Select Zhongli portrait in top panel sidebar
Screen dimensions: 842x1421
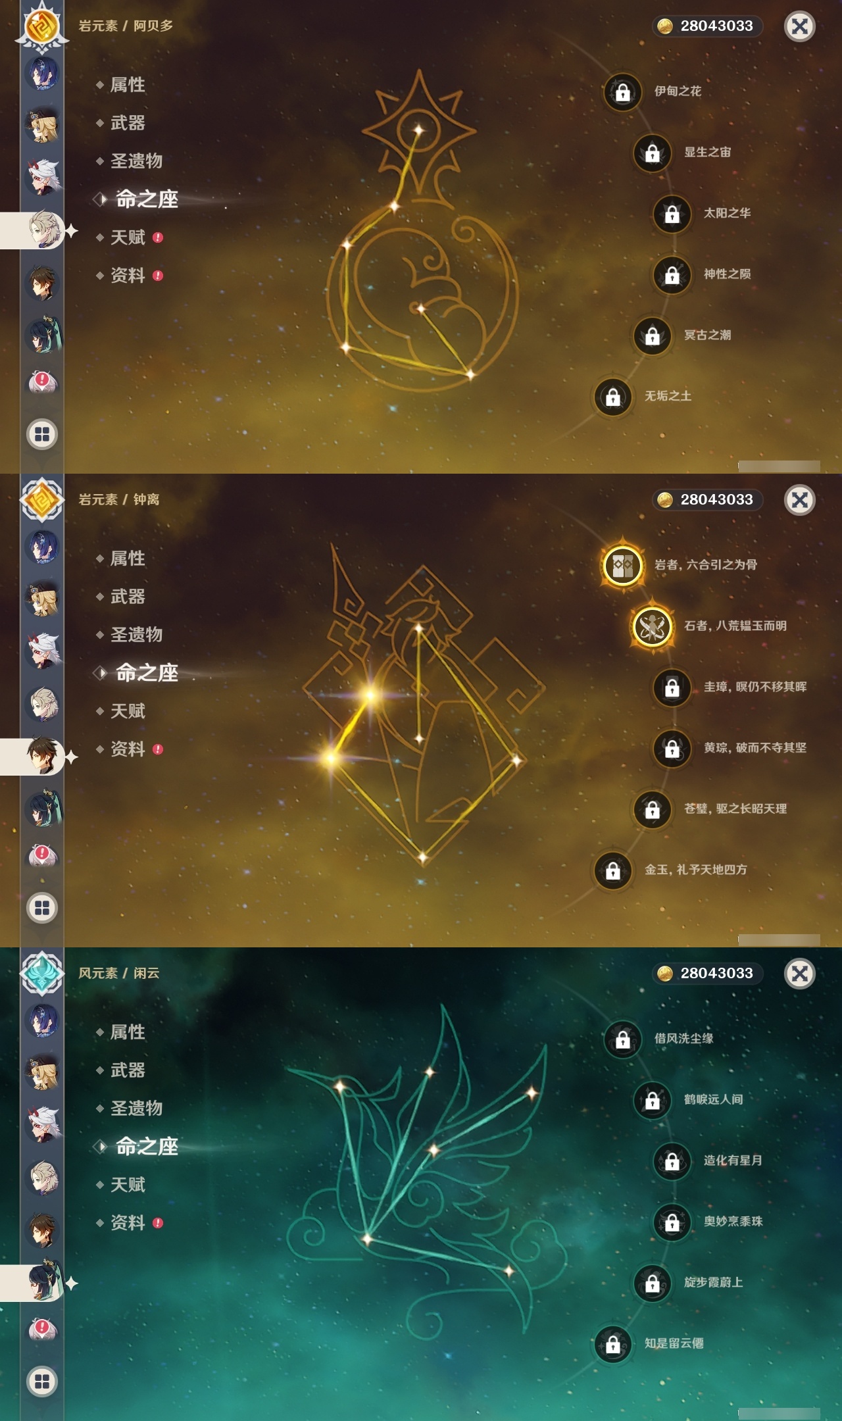pyautogui.click(x=43, y=283)
